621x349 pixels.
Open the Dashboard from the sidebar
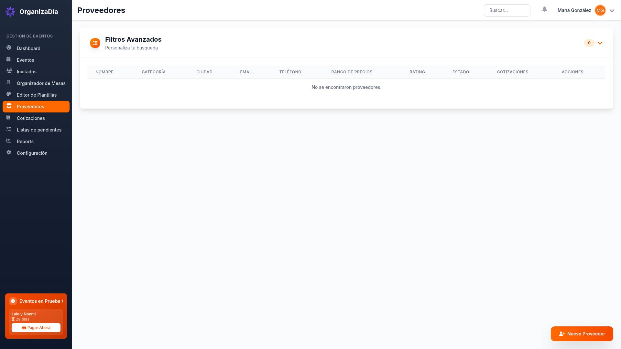click(x=28, y=48)
